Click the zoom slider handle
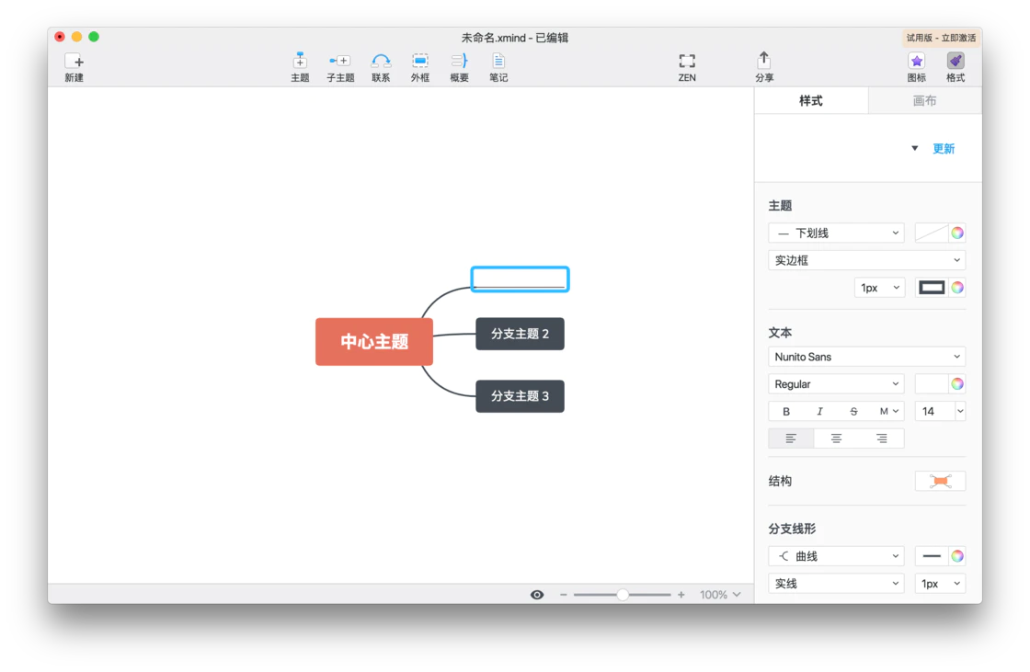The width and height of the screenshot is (1030, 672). [x=622, y=595]
